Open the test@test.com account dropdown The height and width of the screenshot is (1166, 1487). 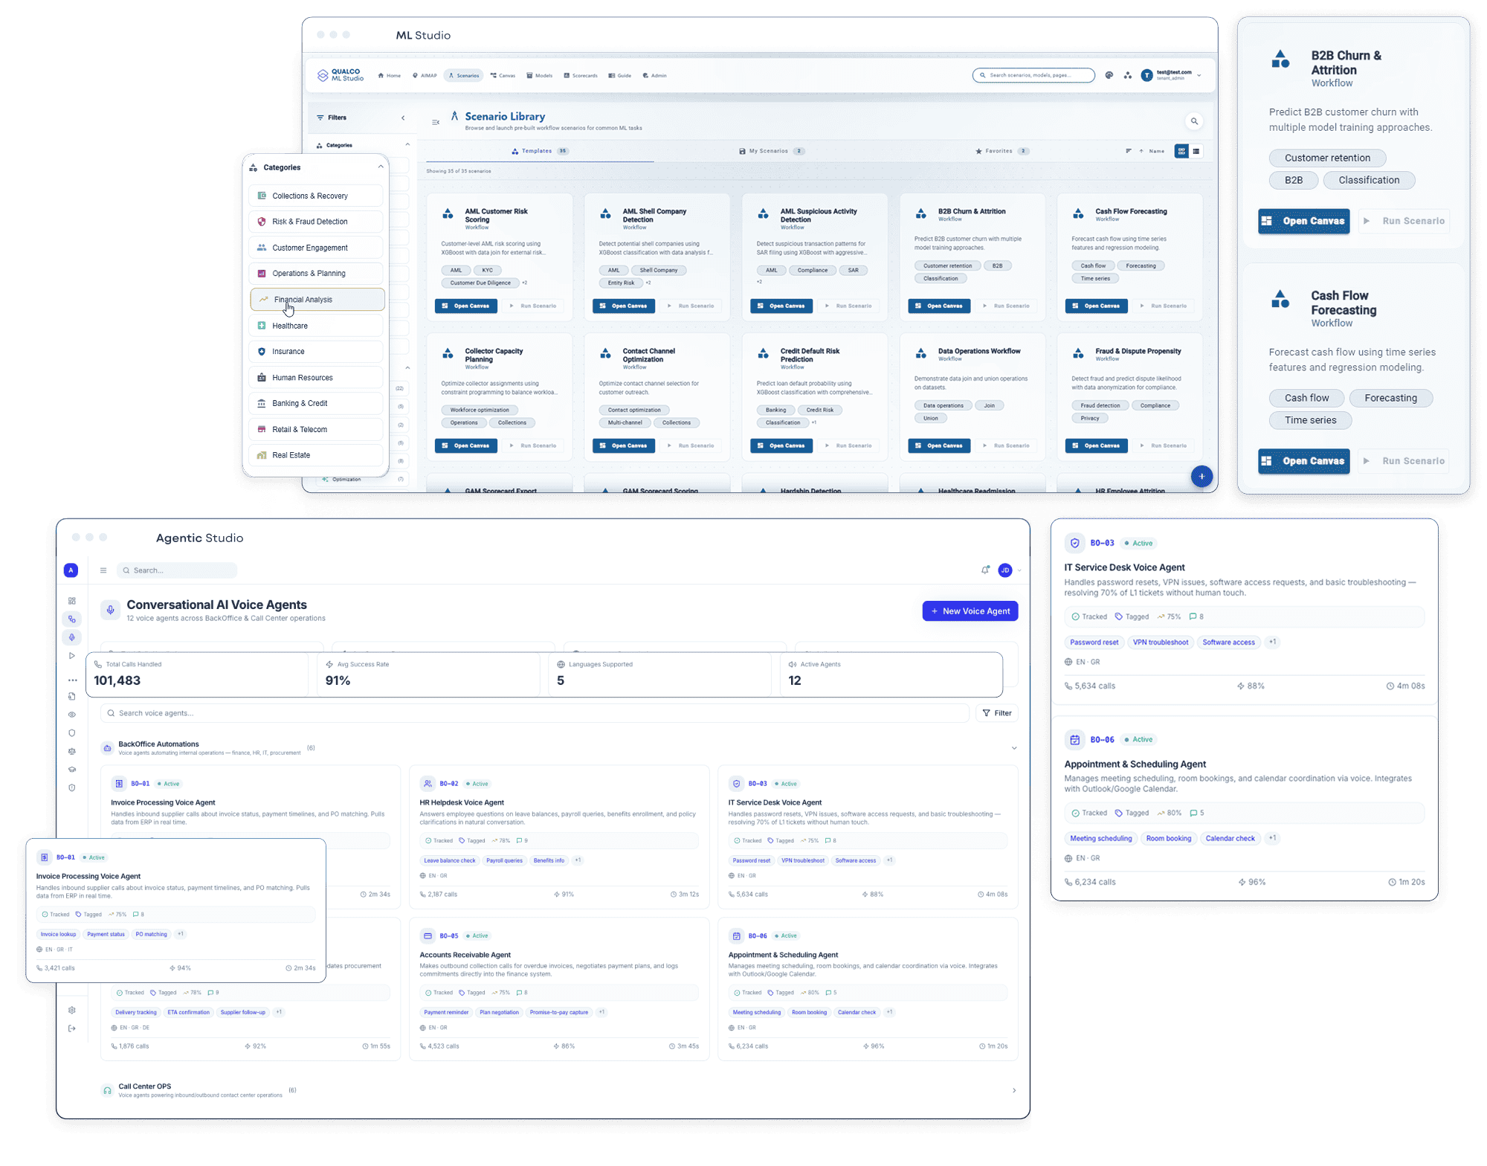coord(1172,75)
